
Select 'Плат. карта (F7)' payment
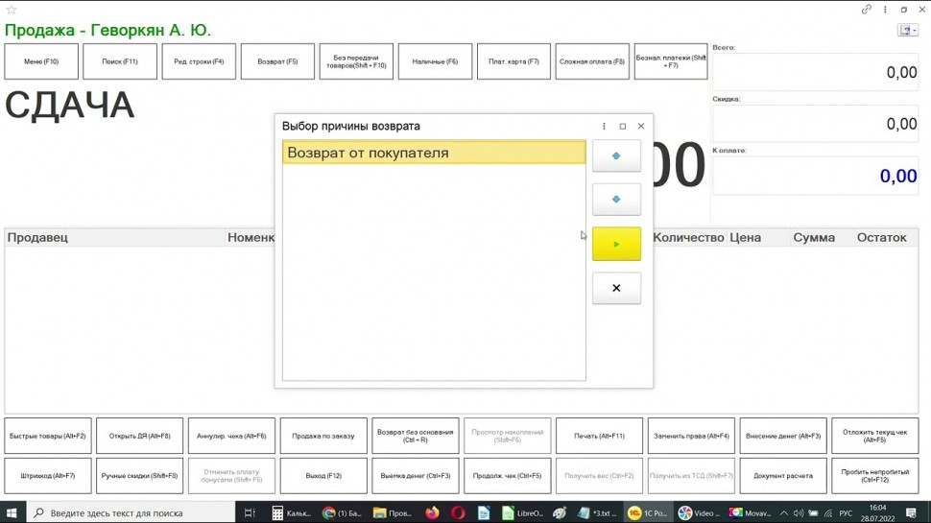pyautogui.click(x=513, y=61)
